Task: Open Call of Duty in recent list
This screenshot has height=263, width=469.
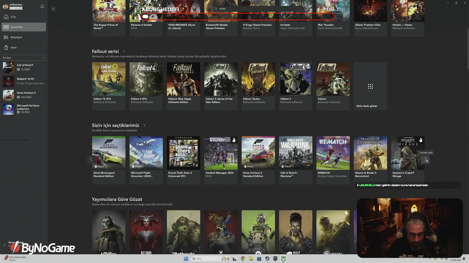Action: pos(24,67)
